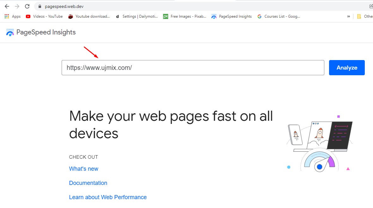Click the share icon in address bar
373x208 pixels.
point(371,6)
